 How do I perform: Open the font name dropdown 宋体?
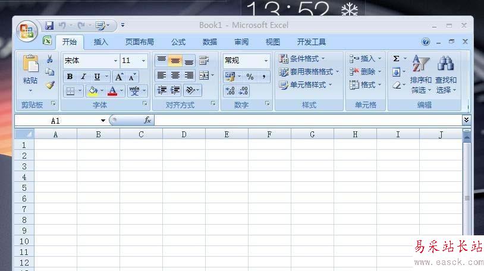coord(115,61)
